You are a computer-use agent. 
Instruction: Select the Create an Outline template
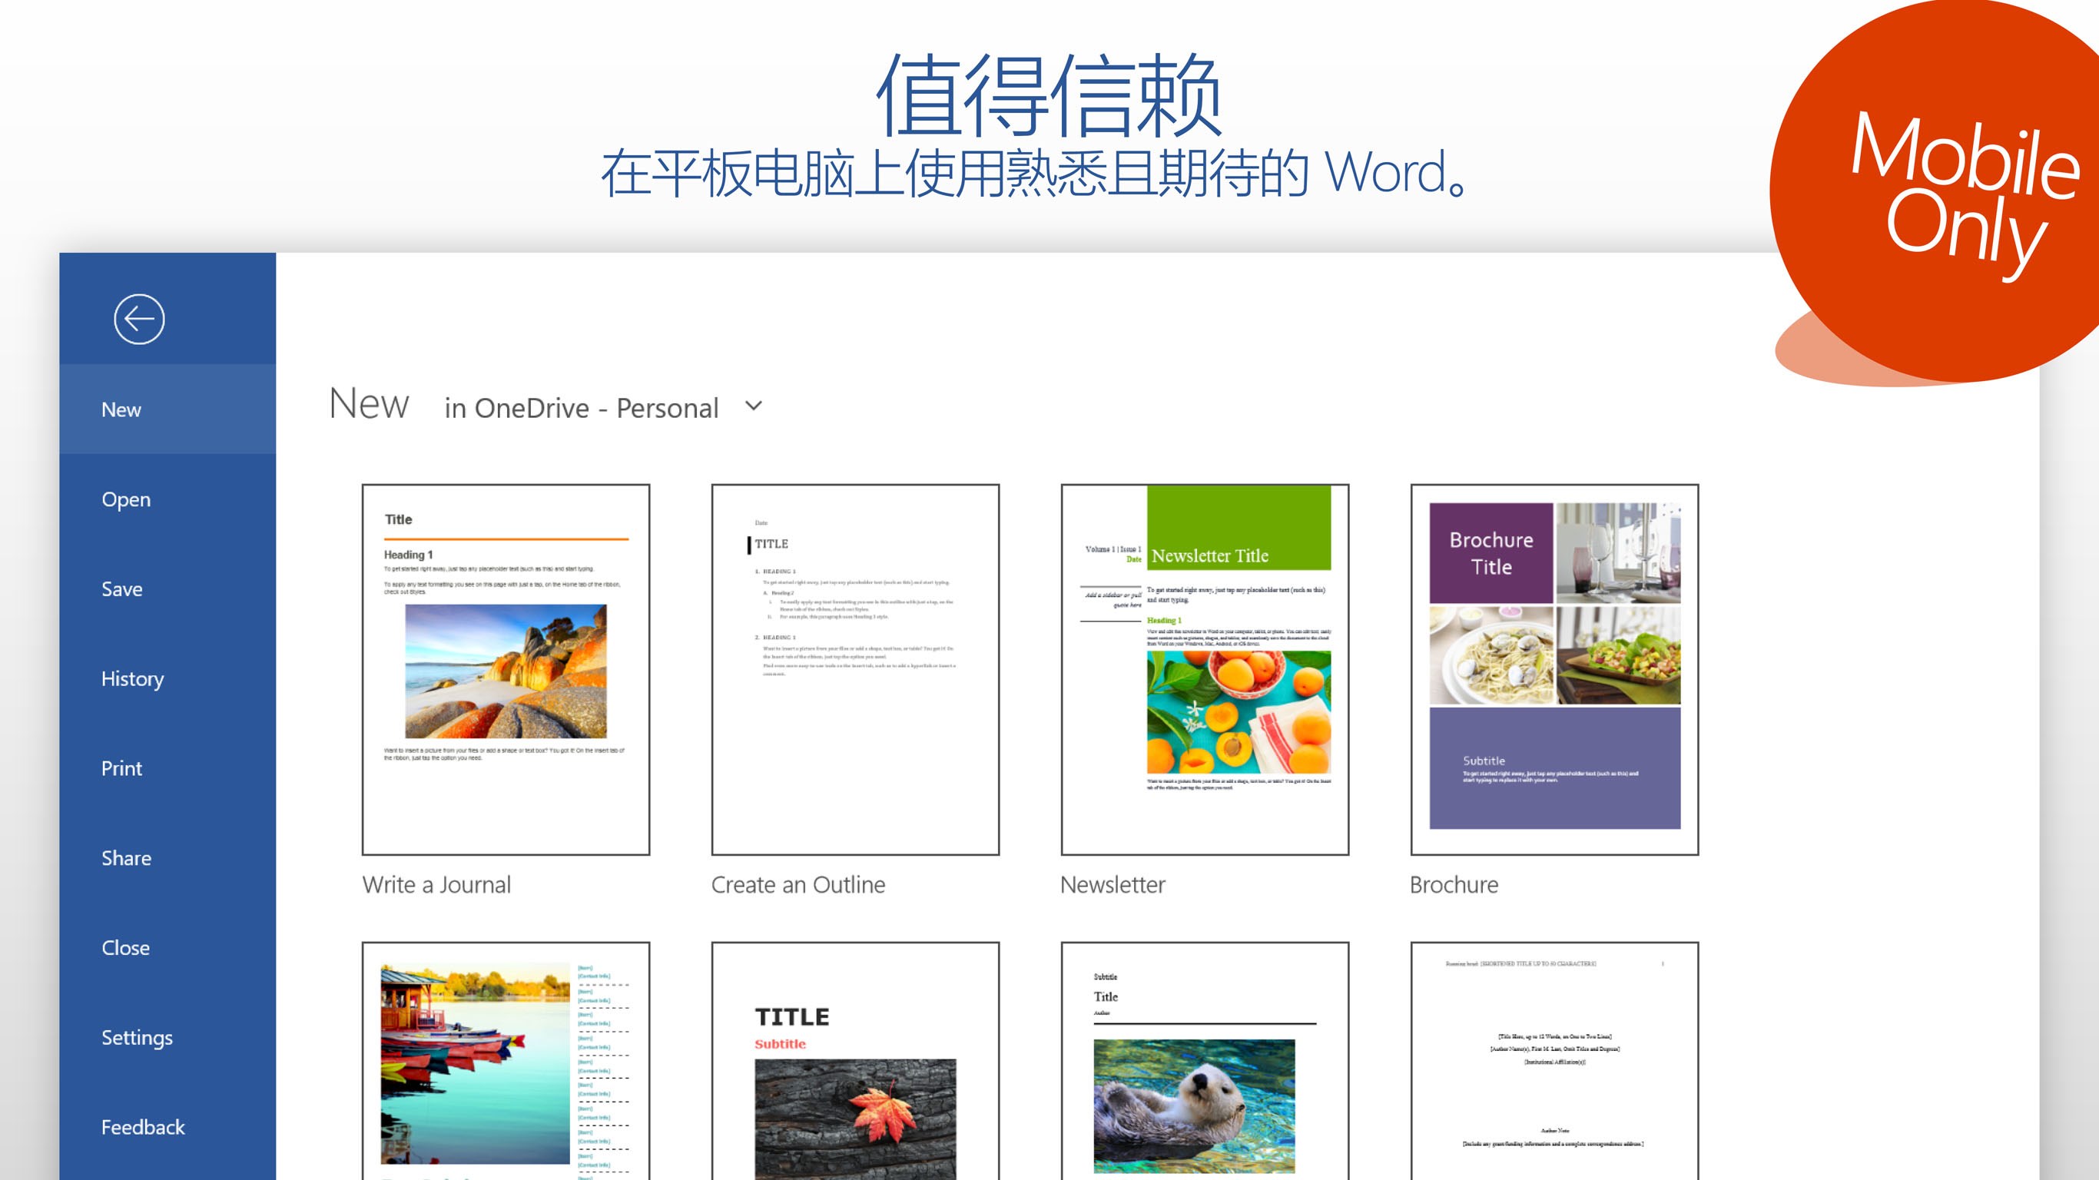coord(855,668)
